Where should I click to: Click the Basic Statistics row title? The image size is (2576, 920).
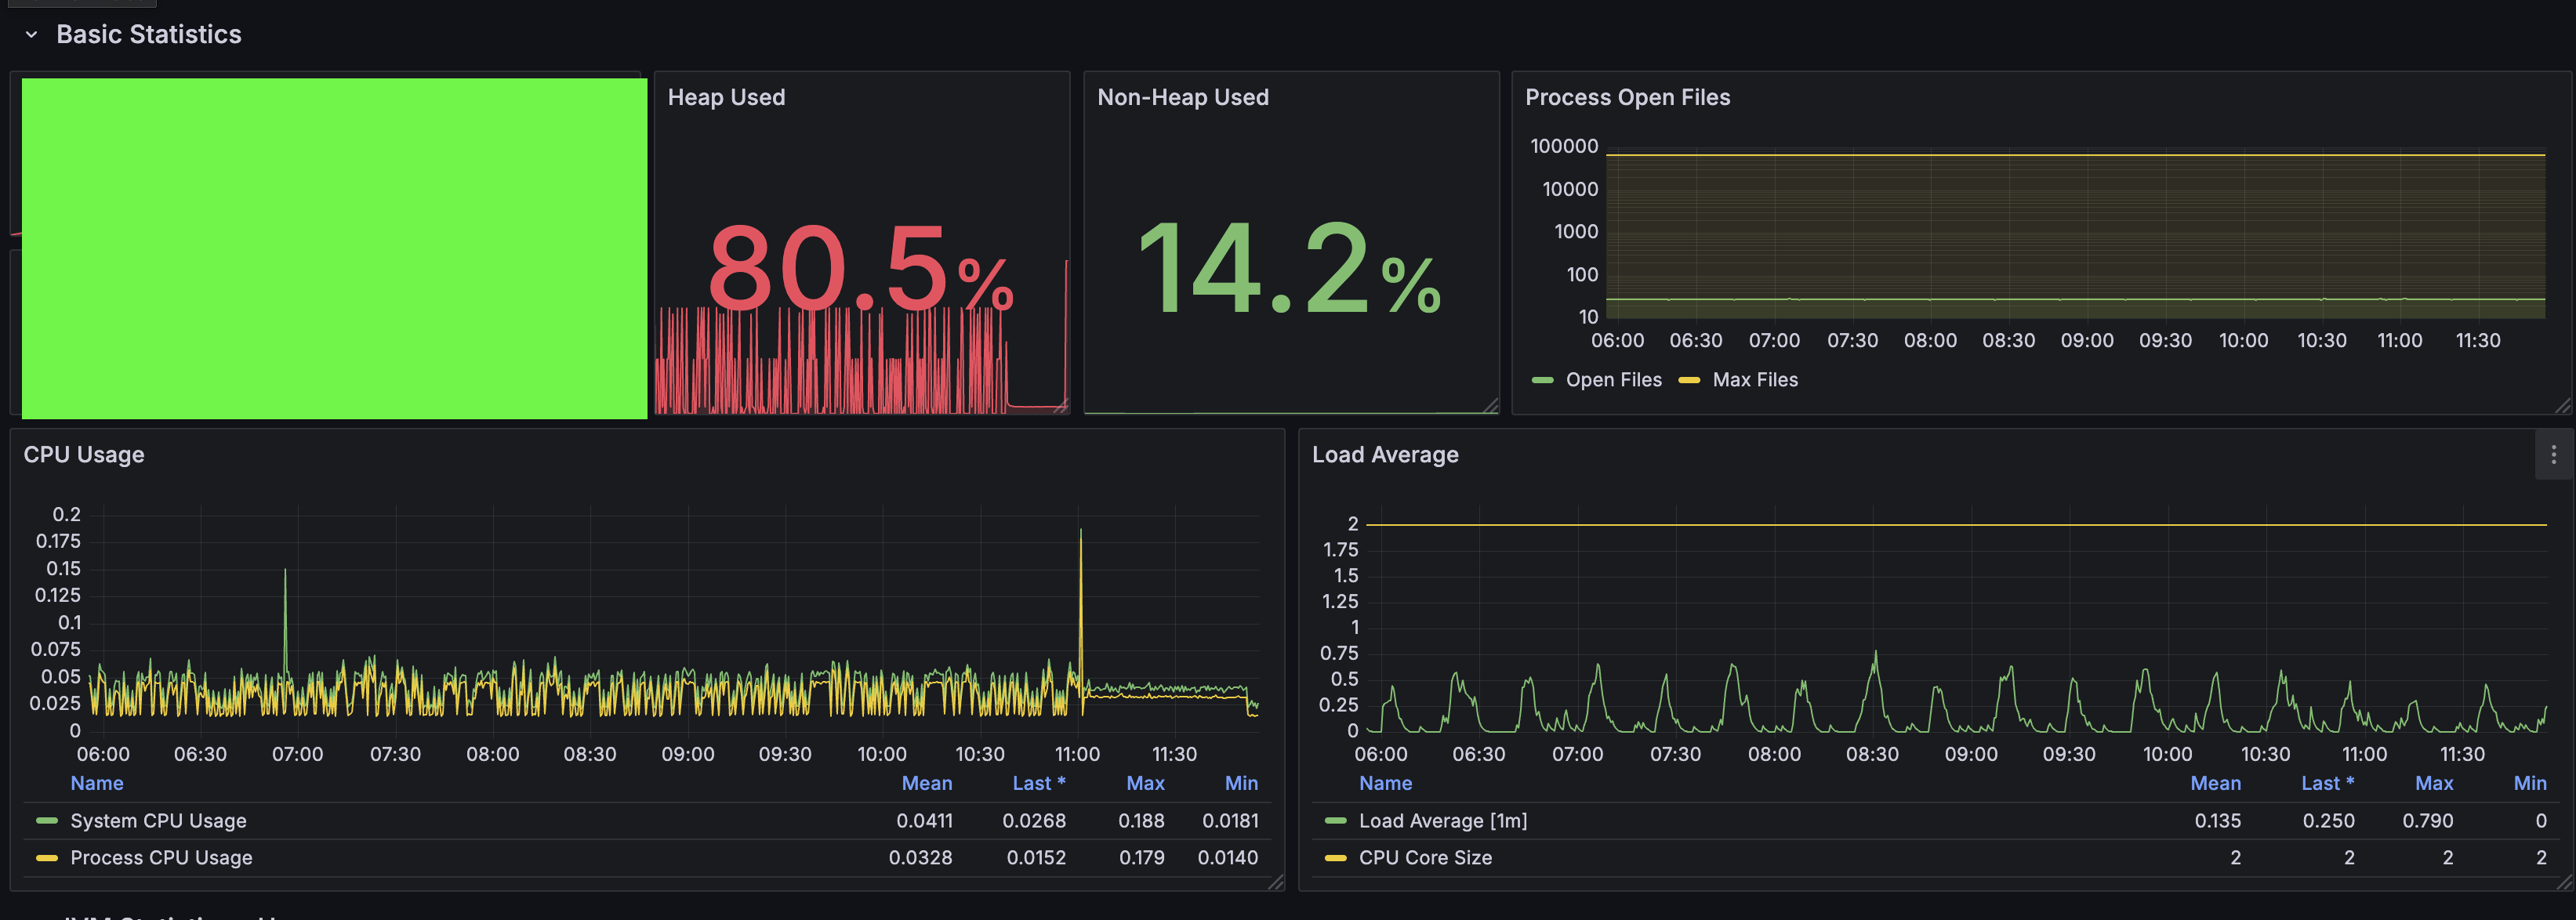pos(149,35)
